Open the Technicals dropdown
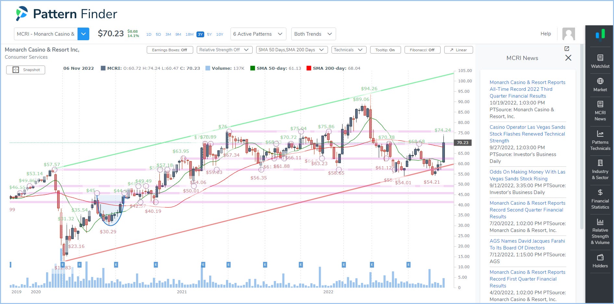The image size is (614, 304). point(349,50)
